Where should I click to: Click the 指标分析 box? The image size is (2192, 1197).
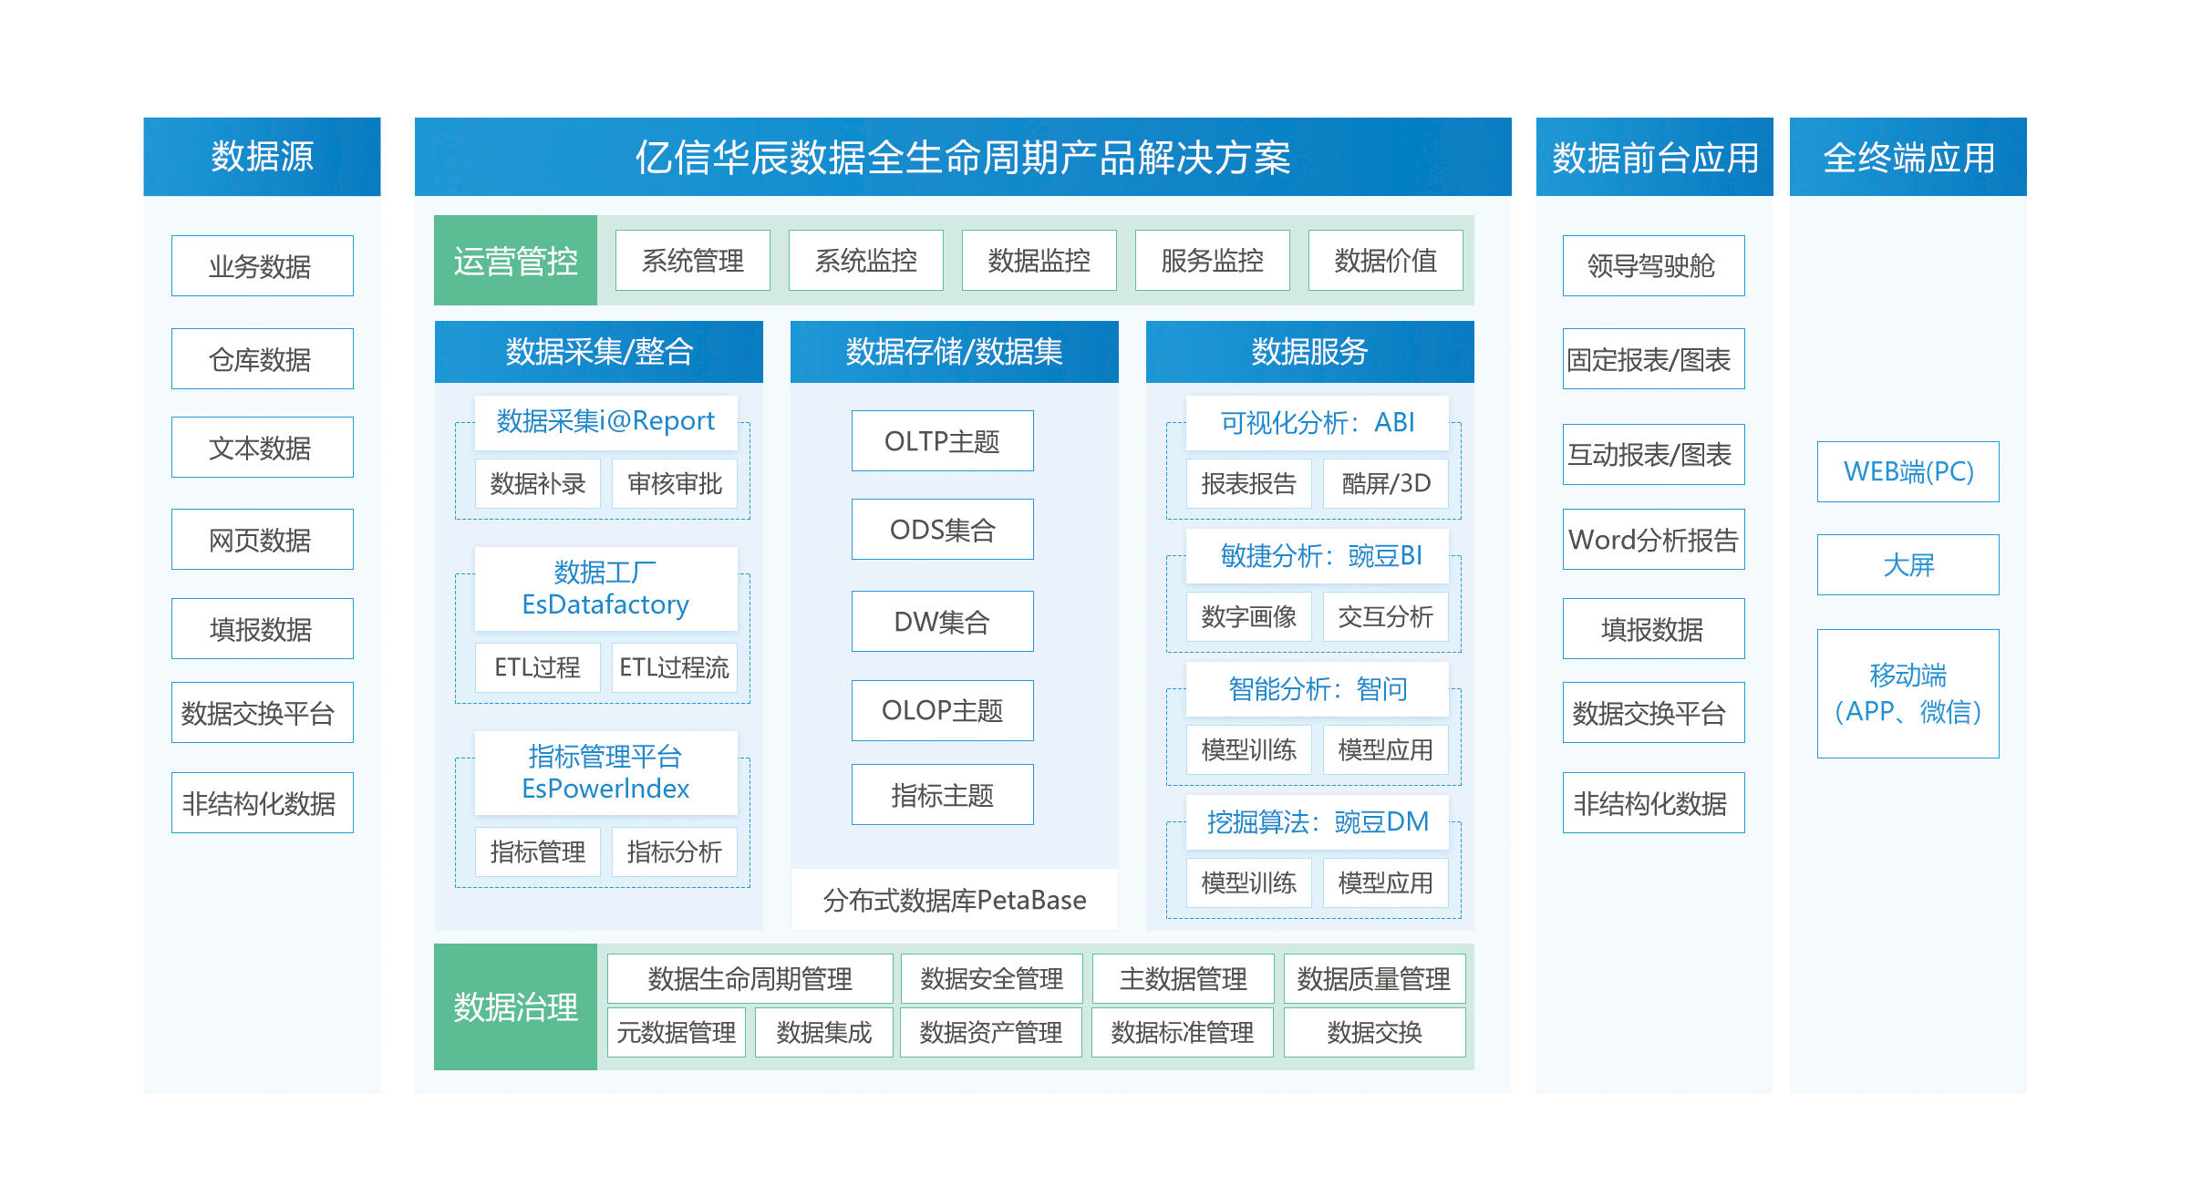(x=675, y=851)
